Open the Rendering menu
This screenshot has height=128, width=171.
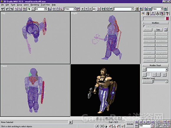[x=35, y=5]
